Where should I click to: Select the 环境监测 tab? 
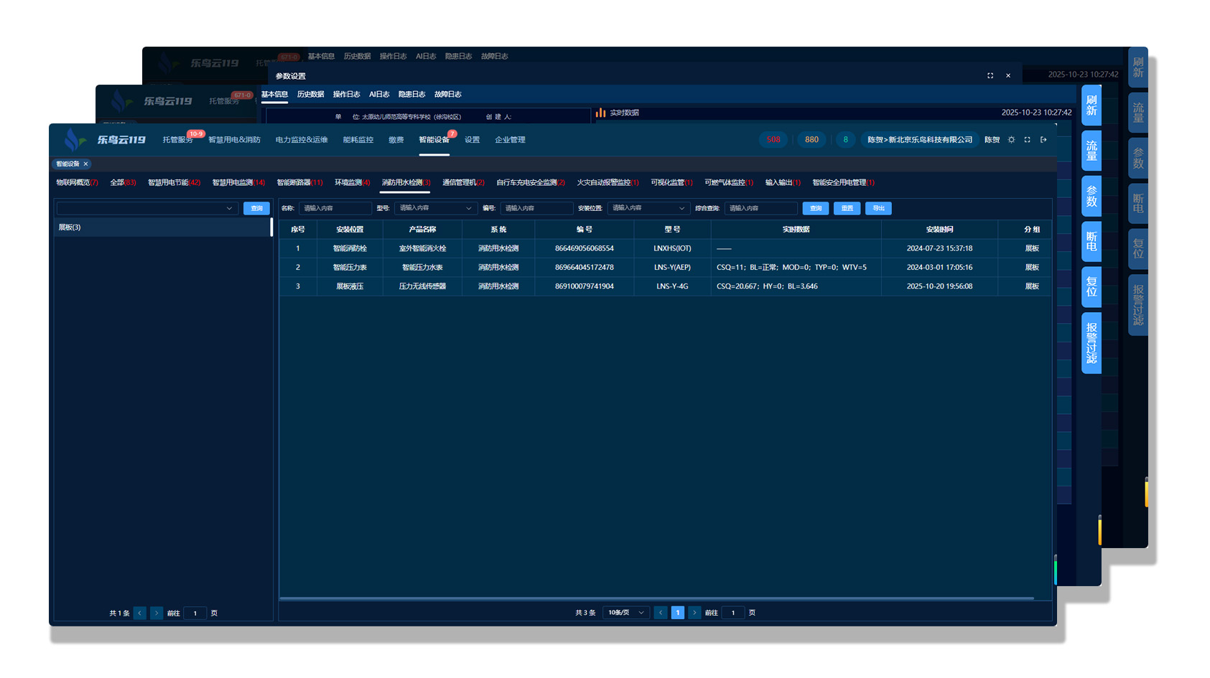(x=352, y=183)
